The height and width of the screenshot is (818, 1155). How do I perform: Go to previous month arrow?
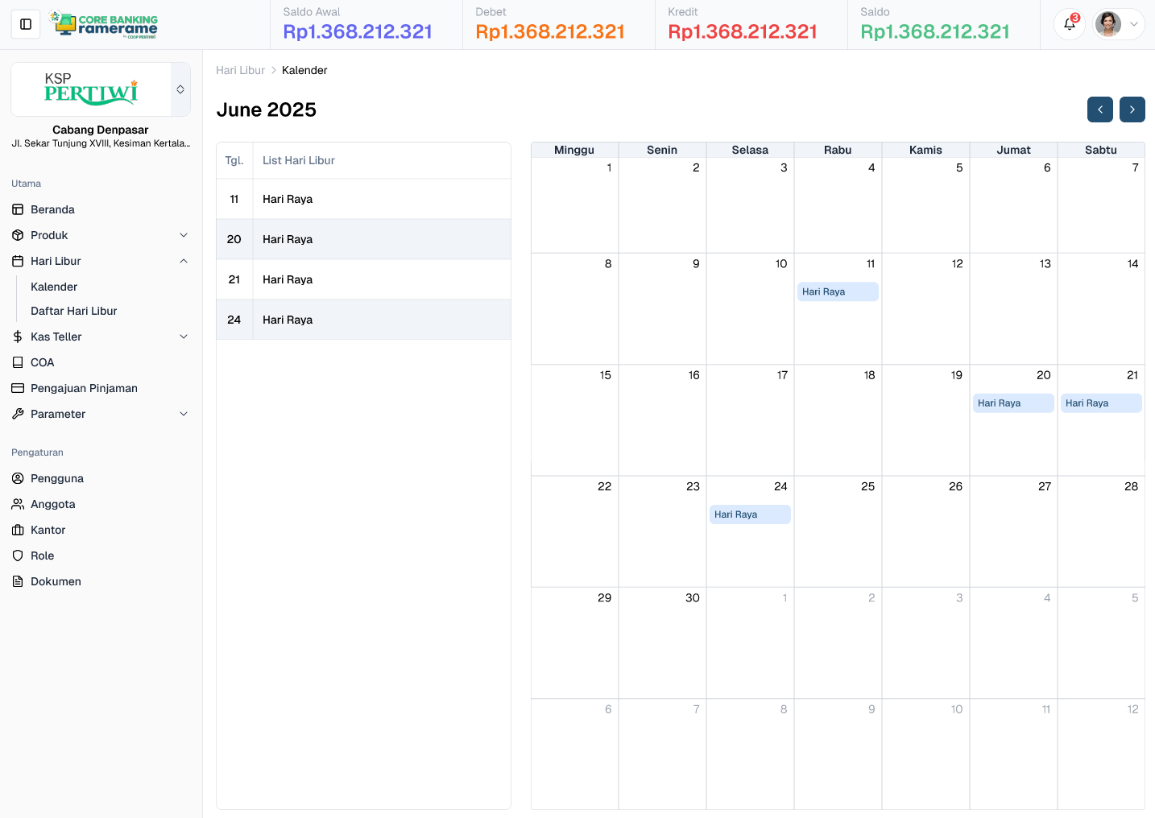click(1099, 109)
